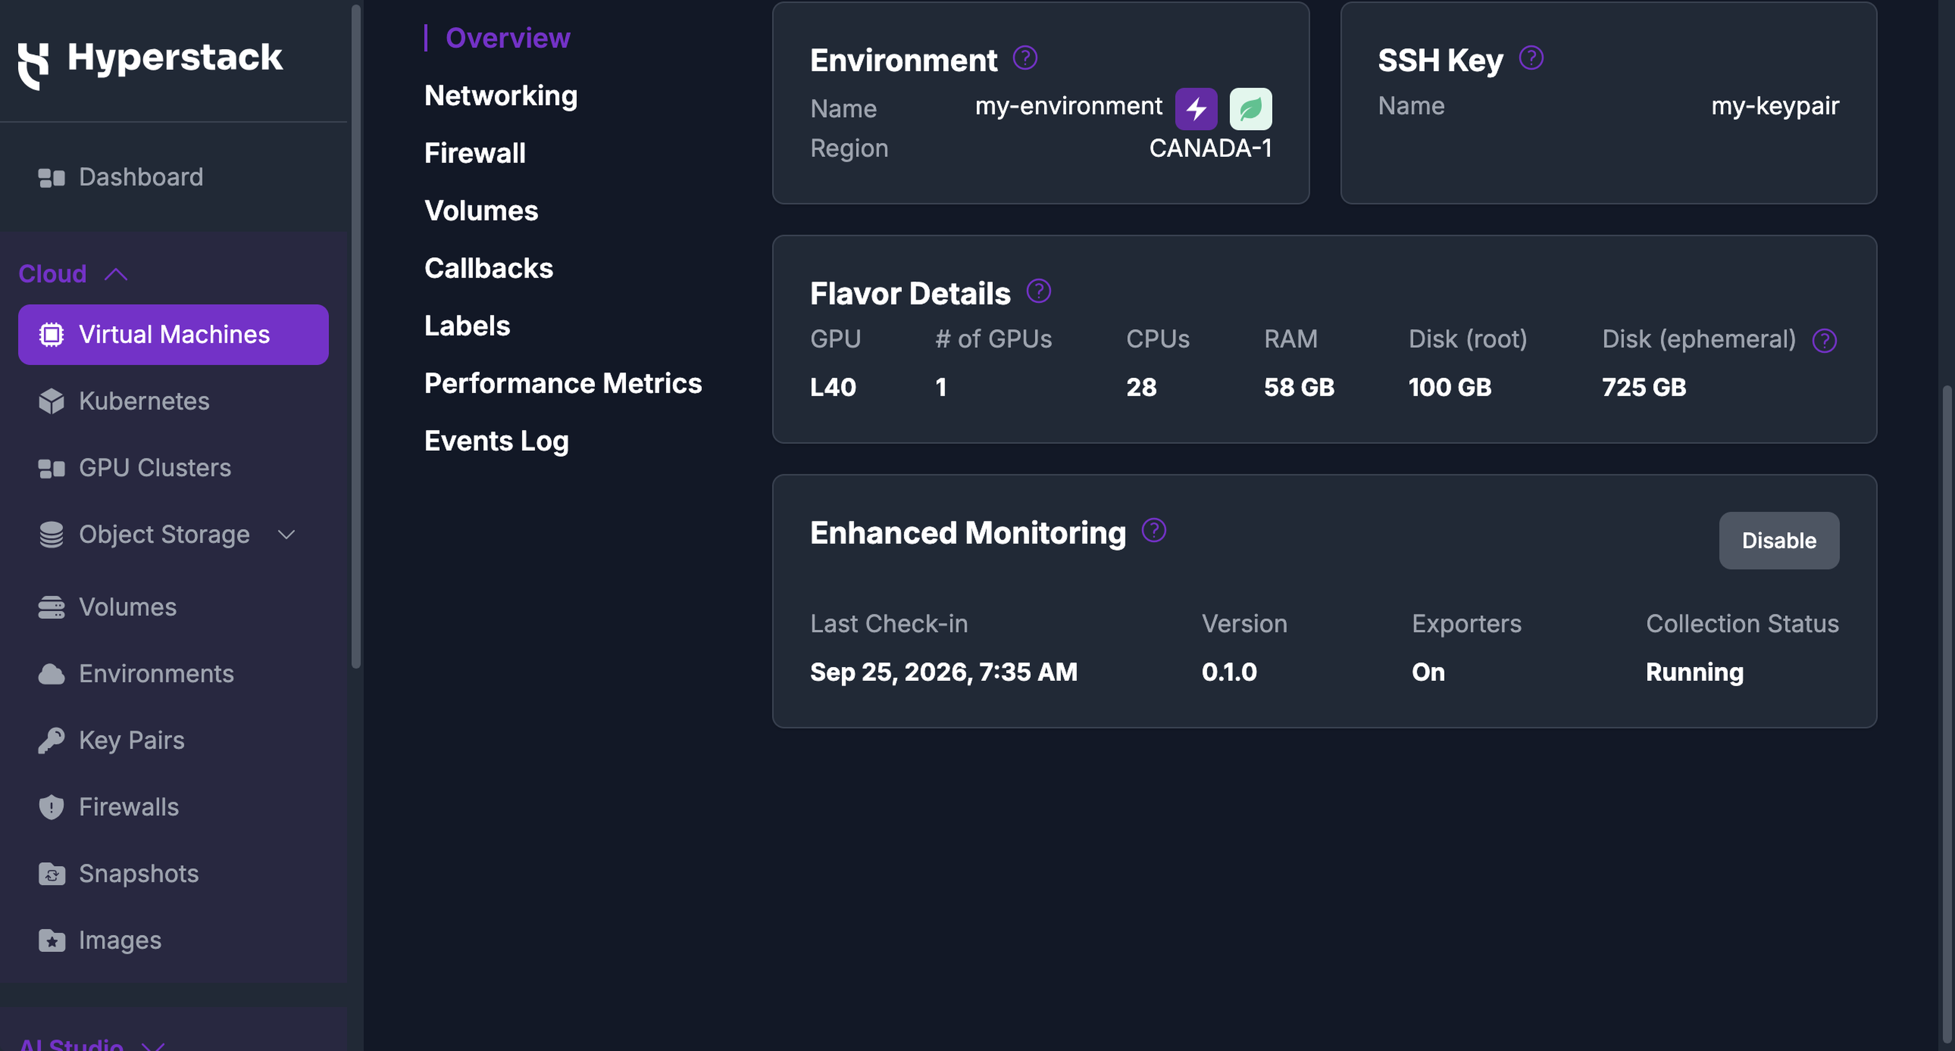The image size is (1955, 1051).
Task: Click the purple lightning bolt badge
Action: pos(1196,109)
